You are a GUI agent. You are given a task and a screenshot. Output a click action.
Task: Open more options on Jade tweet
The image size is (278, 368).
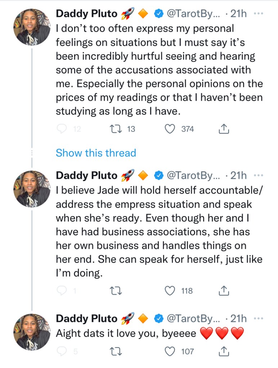click(x=259, y=175)
